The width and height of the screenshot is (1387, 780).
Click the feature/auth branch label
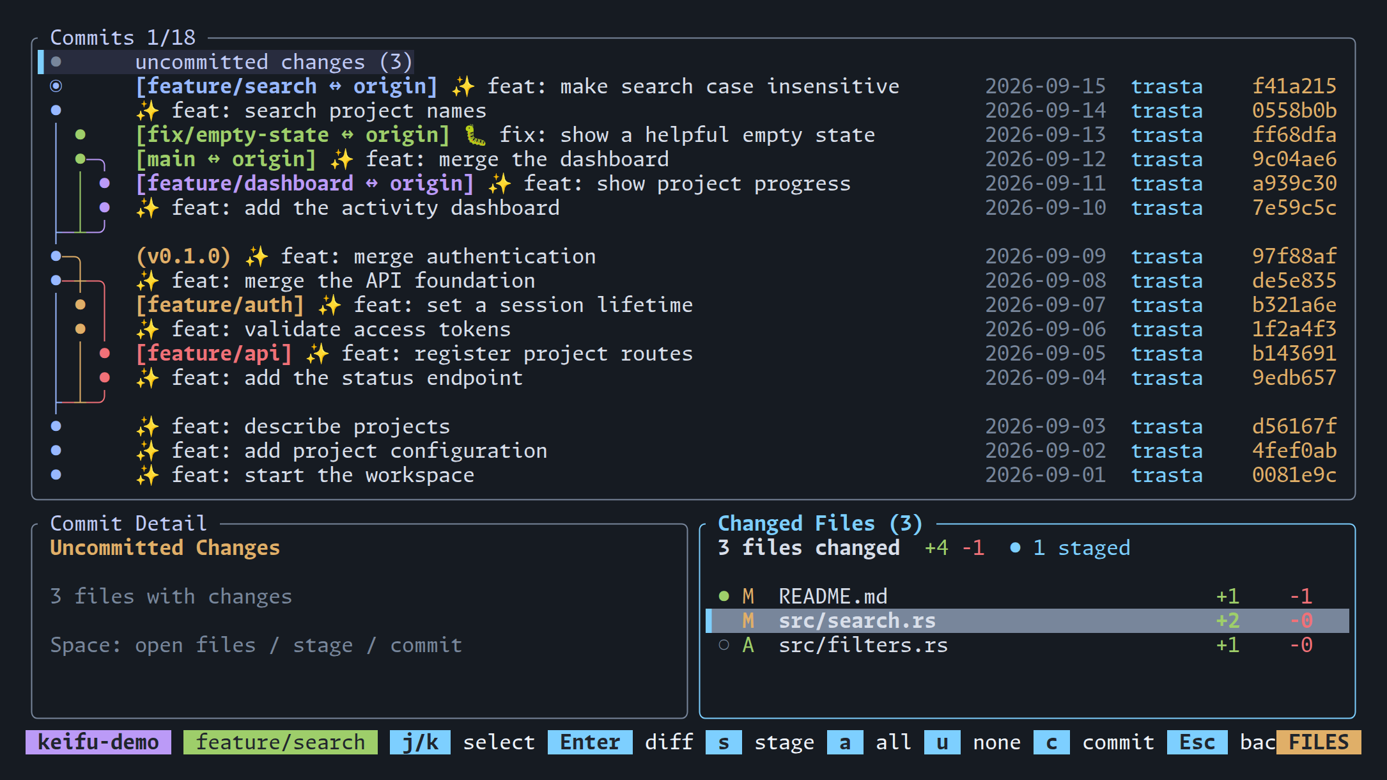(x=220, y=305)
